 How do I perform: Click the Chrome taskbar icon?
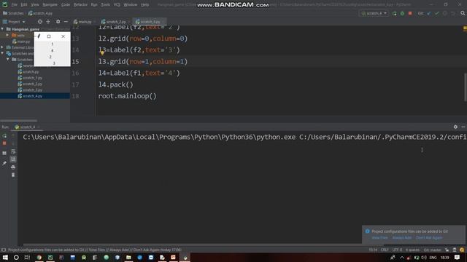(x=39, y=257)
